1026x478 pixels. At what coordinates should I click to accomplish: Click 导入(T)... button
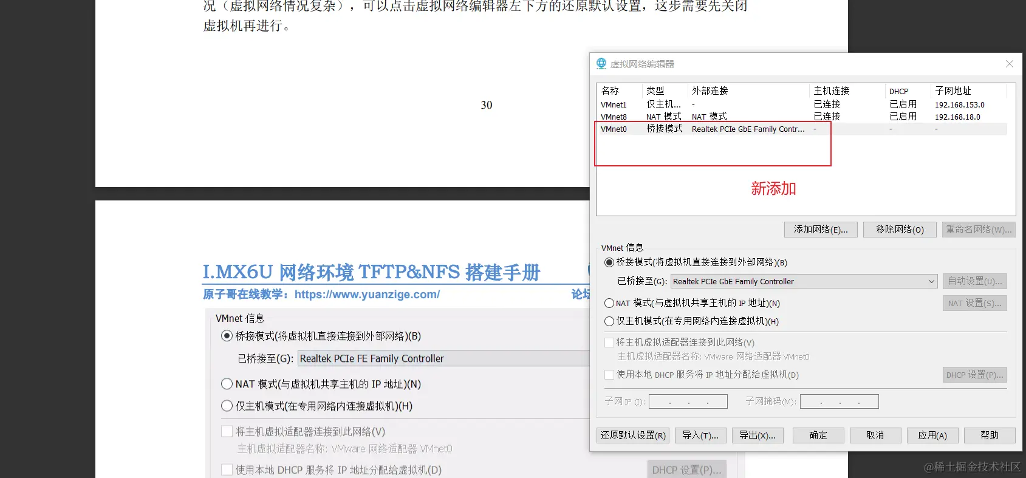pyautogui.click(x=700, y=435)
